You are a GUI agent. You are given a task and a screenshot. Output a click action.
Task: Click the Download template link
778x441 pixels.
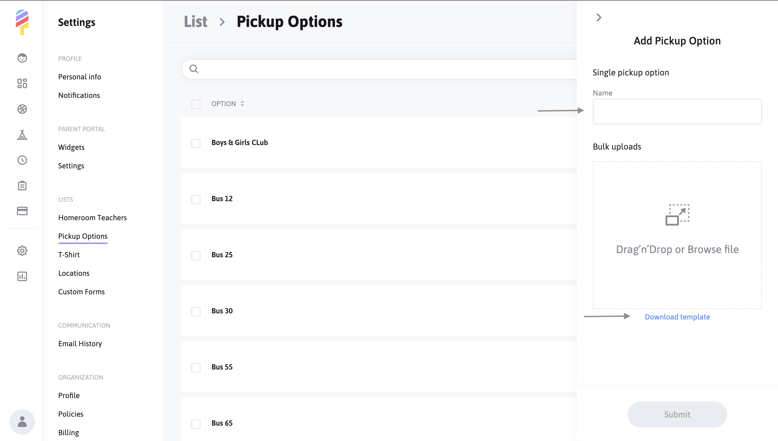point(677,317)
